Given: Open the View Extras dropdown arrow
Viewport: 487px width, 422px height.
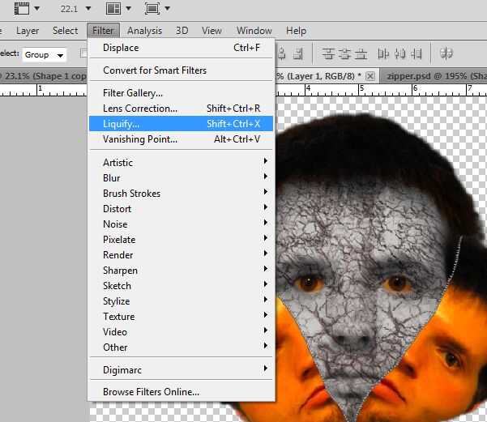Looking at the screenshot, I should [36, 8].
